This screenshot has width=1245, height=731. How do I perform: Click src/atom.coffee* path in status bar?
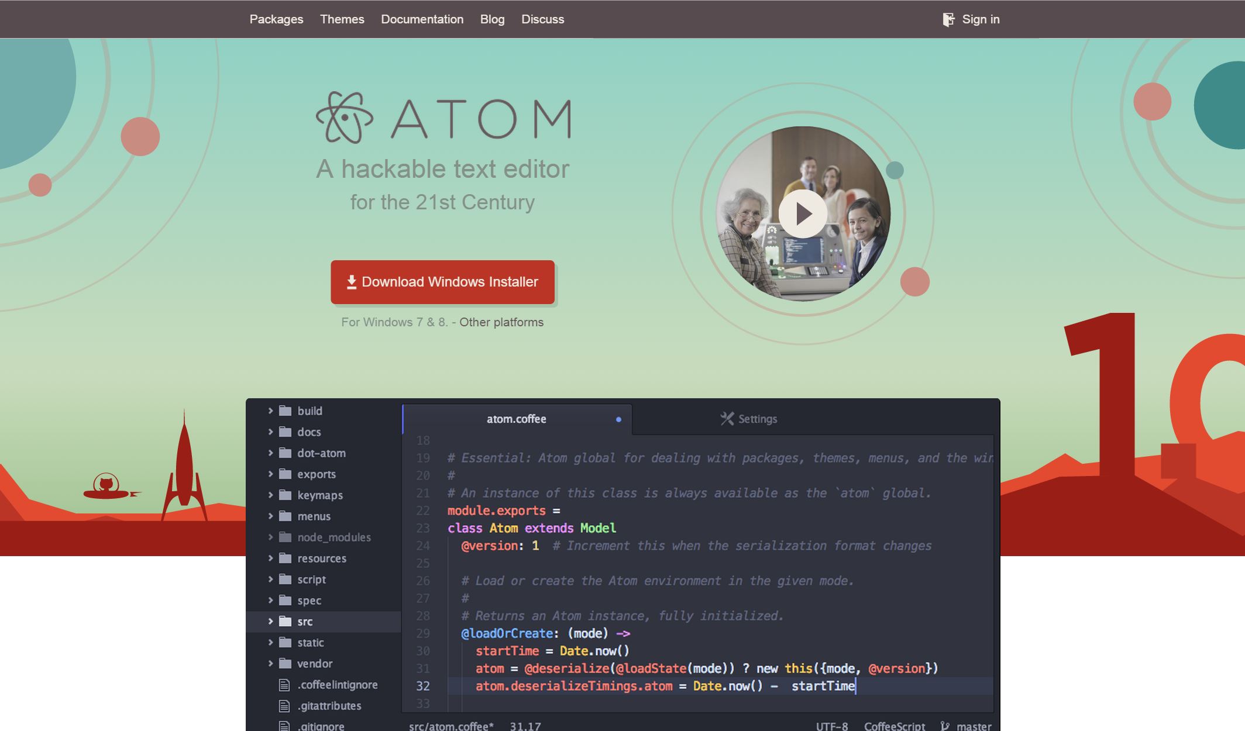tap(451, 726)
